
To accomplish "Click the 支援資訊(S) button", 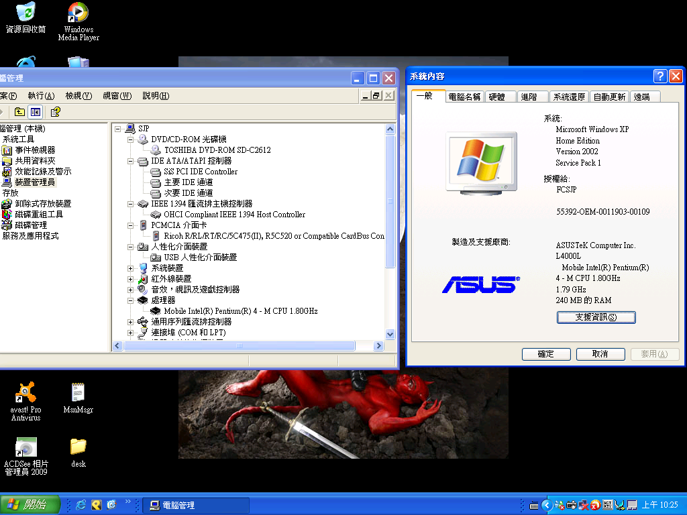I will click(x=596, y=317).
